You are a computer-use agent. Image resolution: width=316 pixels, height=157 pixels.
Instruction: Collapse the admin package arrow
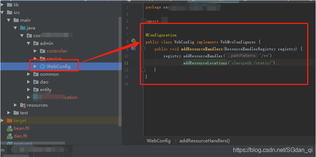tap(28, 43)
